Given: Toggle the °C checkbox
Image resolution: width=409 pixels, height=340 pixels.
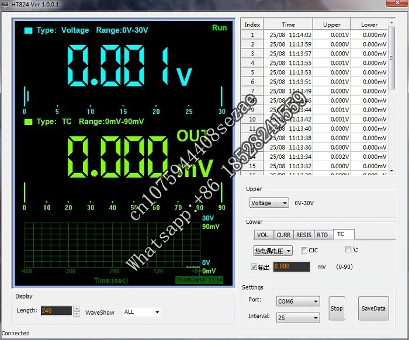Looking at the screenshot, I should click(348, 249).
